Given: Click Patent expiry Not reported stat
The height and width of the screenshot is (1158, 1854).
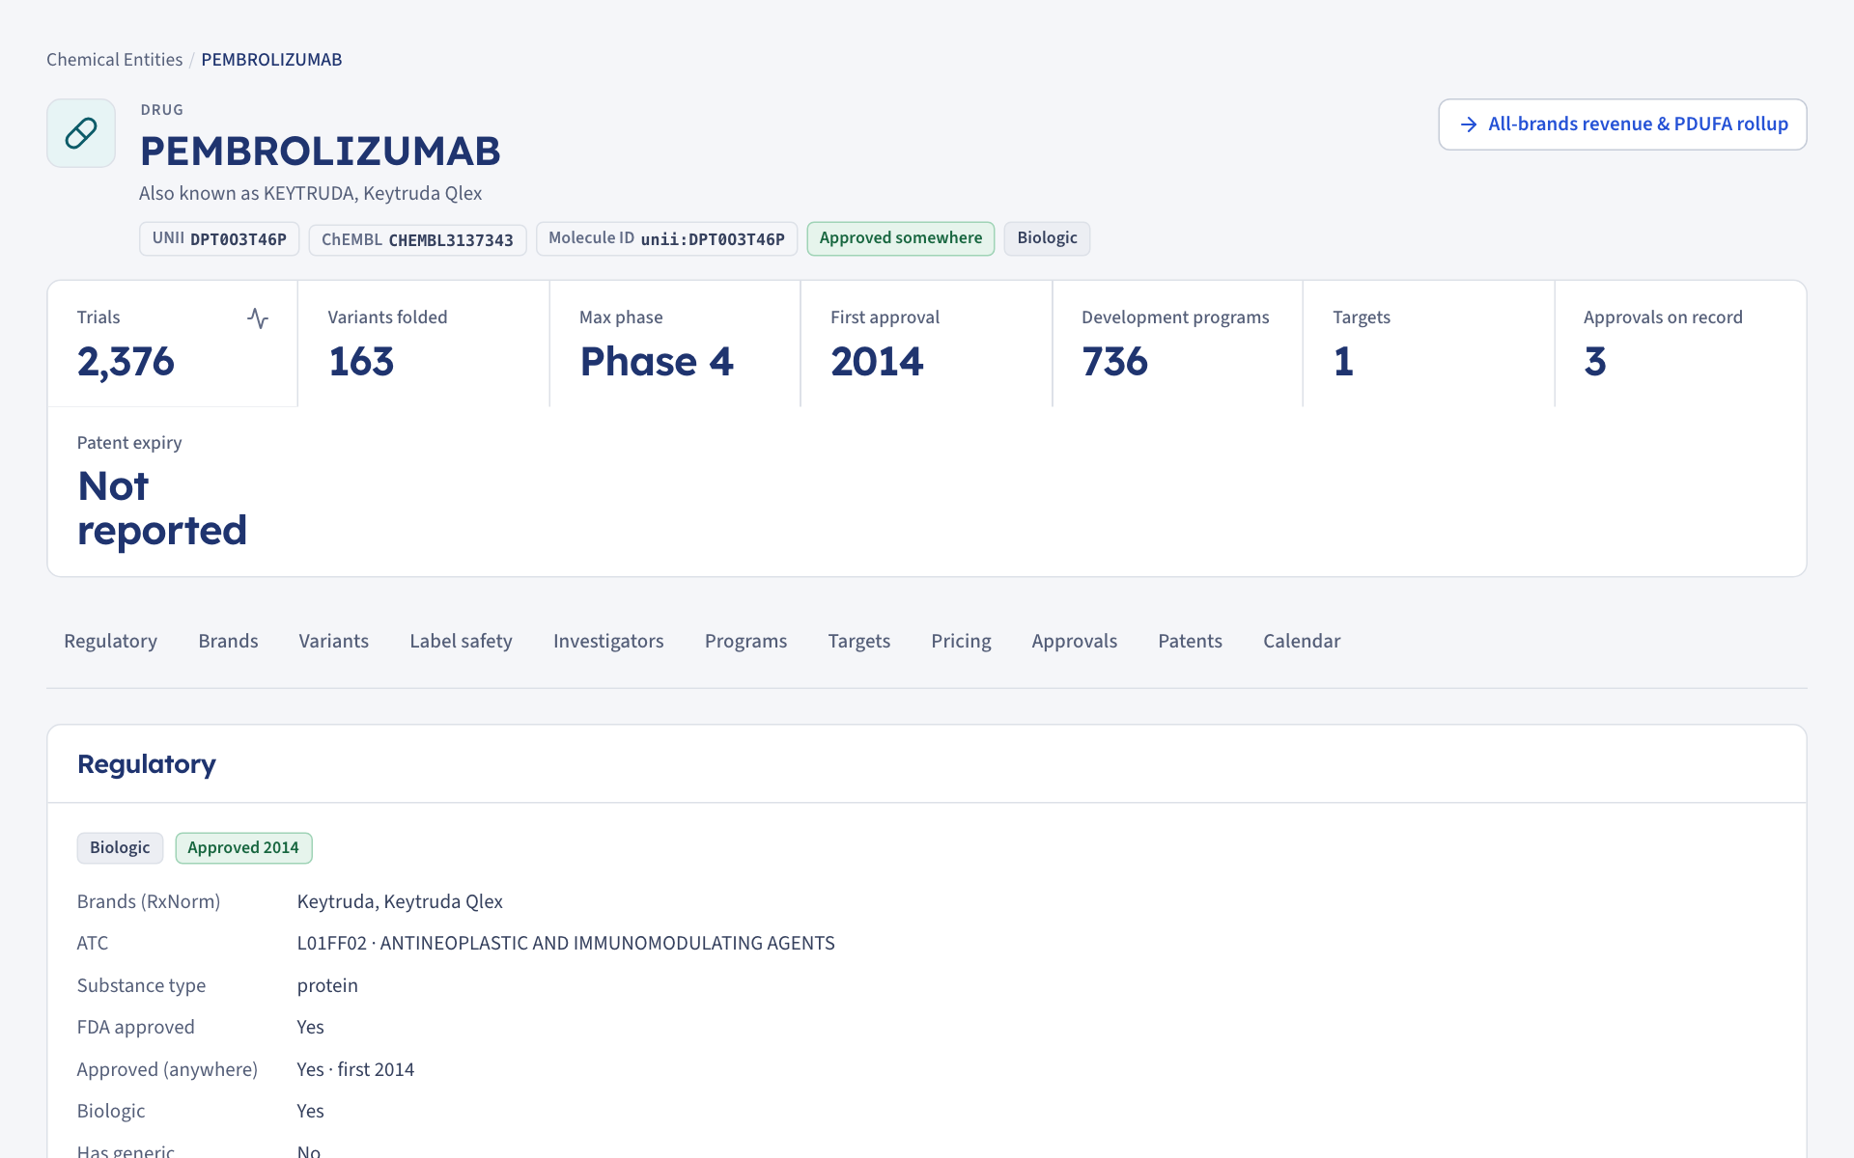Looking at the screenshot, I should [x=173, y=492].
